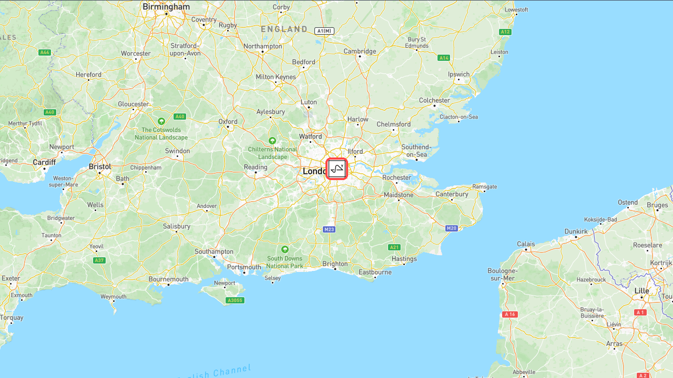Click the Cardiff city label

coord(44,162)
